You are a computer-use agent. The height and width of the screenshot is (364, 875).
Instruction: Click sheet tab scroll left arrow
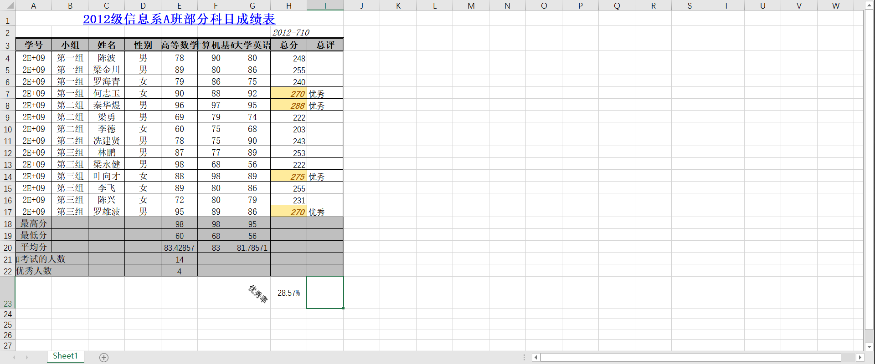[14, 358]
